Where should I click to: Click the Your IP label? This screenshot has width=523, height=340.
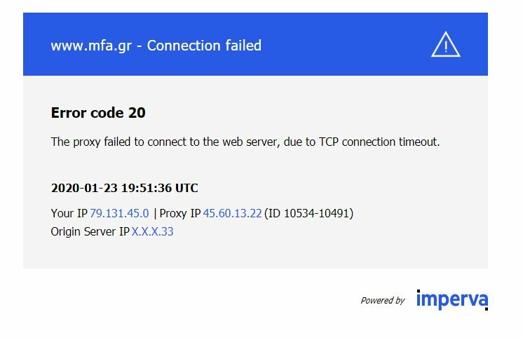[69, 213]
